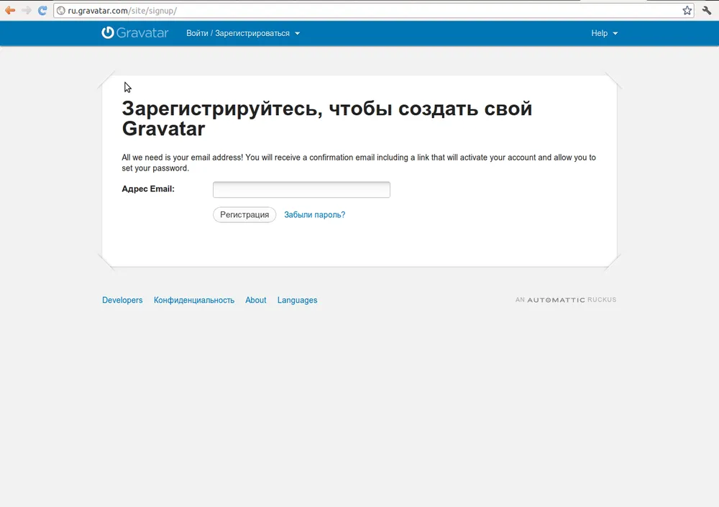Screen dimensions: 719x507
Task: Click the browser back arrow
Action: pyautogui.click(x=10, y=11)
